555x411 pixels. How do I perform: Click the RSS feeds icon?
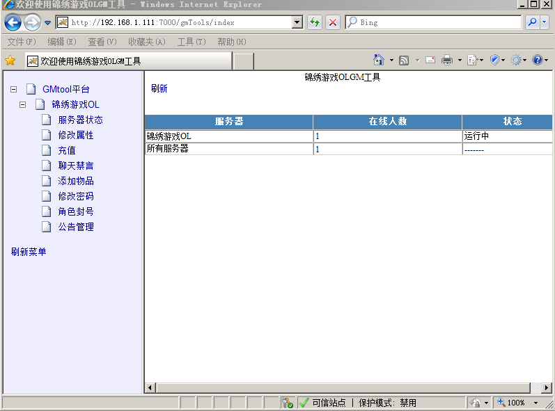point(404,61)
